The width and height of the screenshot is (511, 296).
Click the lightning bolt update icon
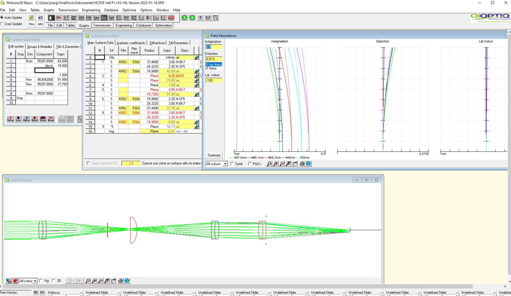pos(31,18)
